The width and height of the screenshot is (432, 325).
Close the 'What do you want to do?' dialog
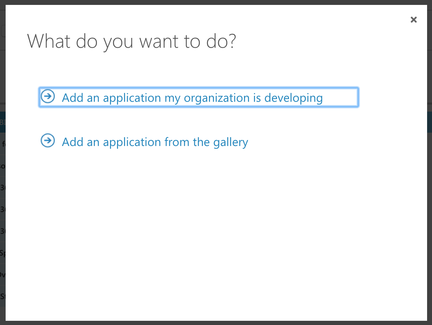[414, 20]
